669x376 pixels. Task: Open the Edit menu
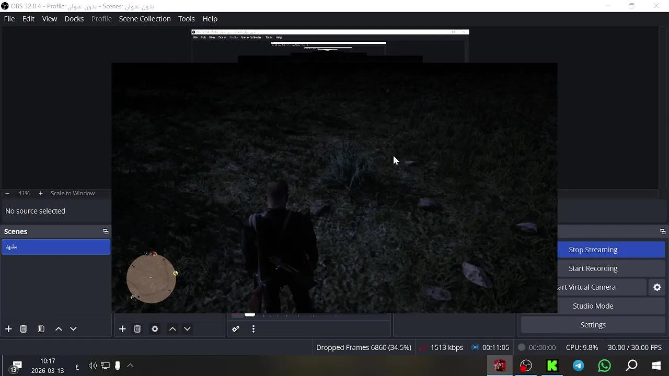(x=28, y=19)
